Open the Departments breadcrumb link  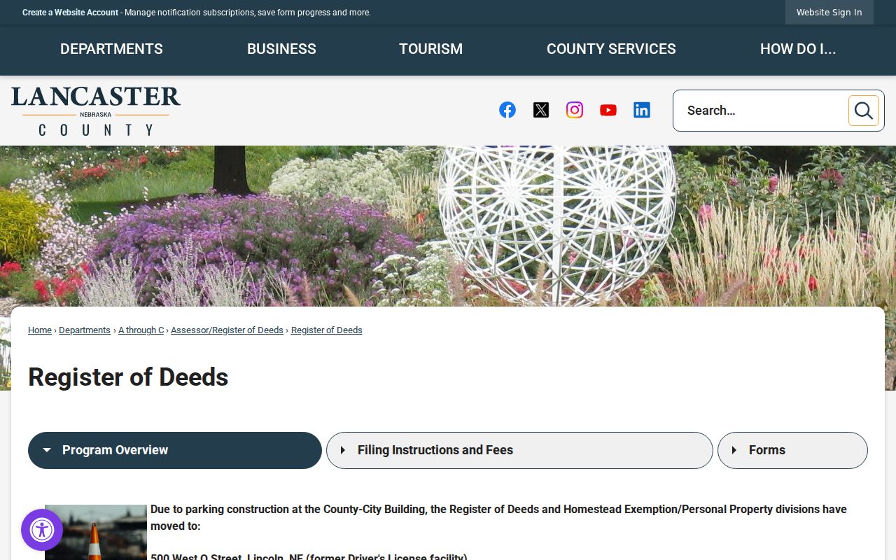(x=85, y=330)
